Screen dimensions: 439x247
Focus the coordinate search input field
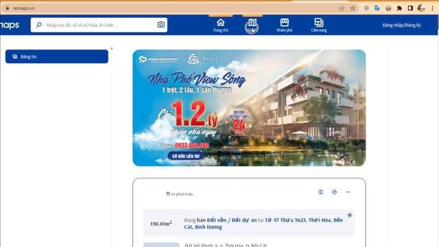[x=99, y=25]
